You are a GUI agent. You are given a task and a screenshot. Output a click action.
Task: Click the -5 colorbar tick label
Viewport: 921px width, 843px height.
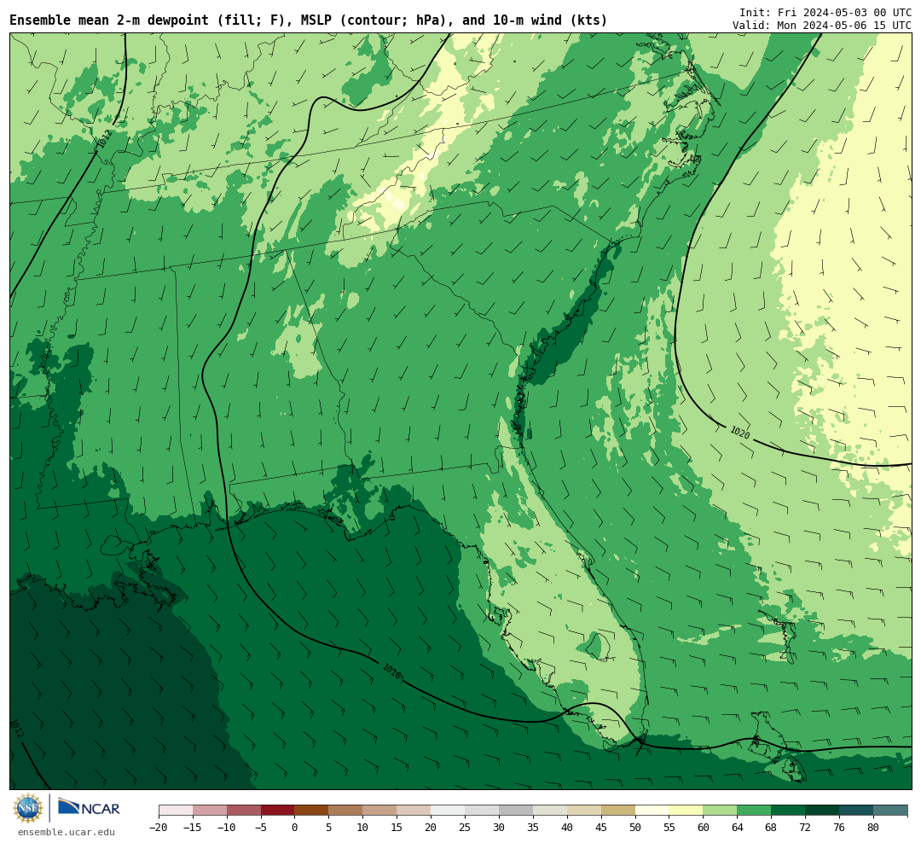coord(261,828)
